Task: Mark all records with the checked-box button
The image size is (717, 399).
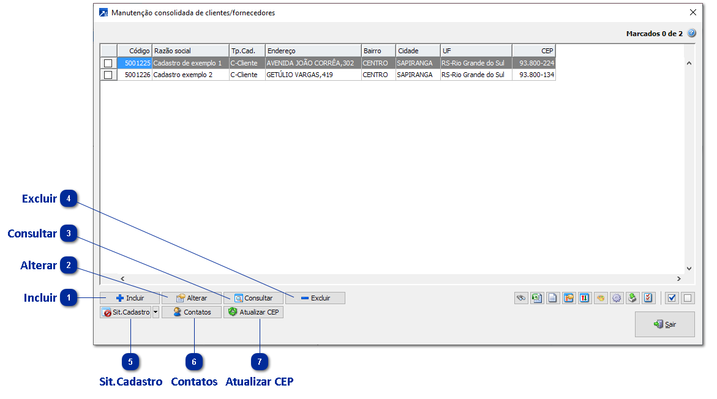Action: click(672, 298)
